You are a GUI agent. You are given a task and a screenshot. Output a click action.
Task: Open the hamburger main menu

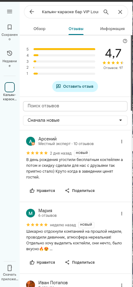(x=10, y=12)
